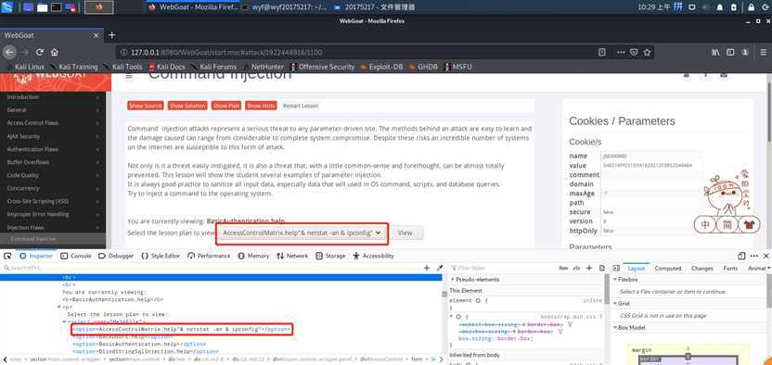This screenshot has width=772, height=365.
Task: Toggle print media simulation icon
Action: click(x=601, y=269)
